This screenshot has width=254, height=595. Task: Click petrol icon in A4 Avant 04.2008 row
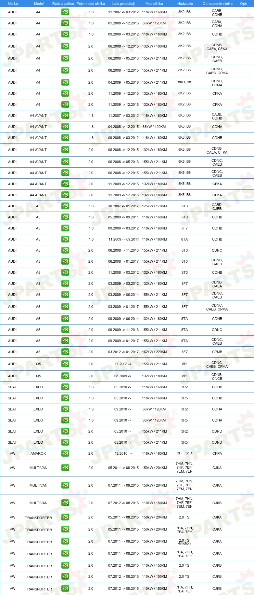pos(65,127)
